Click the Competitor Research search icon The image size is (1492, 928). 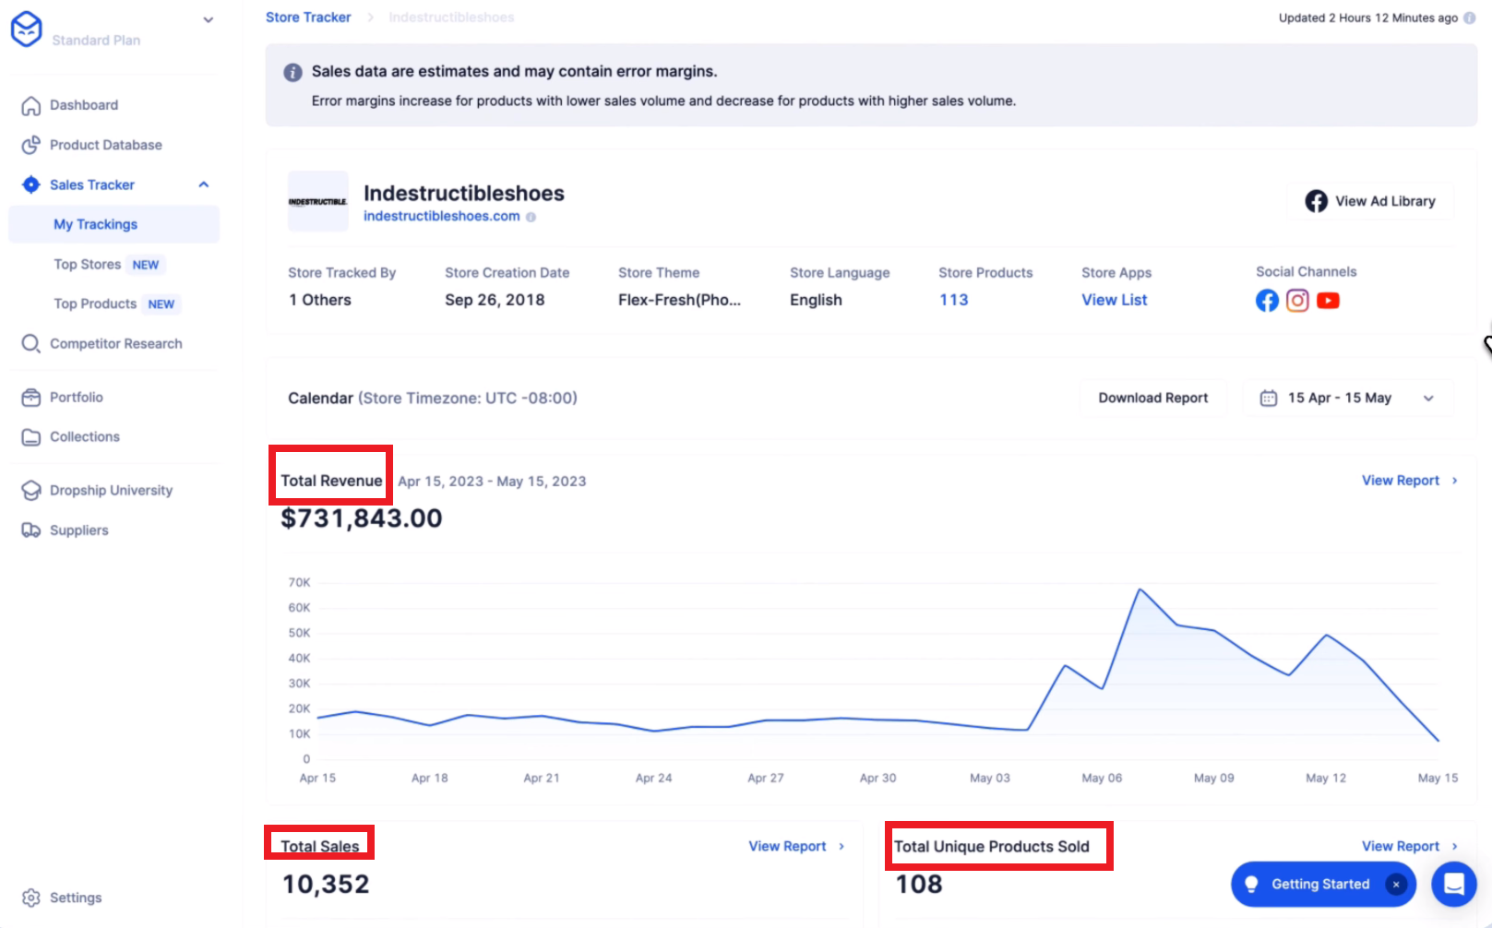point(31,344)
